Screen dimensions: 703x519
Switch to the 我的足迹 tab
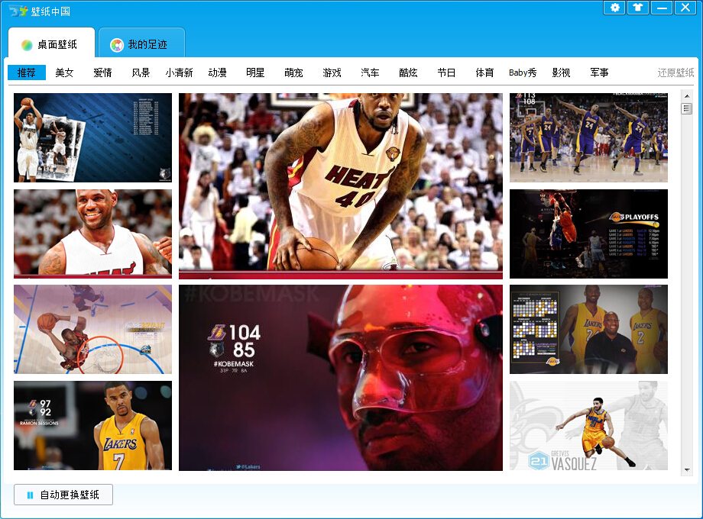coord(141,44)
